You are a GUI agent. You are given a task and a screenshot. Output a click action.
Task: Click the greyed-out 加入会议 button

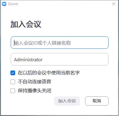[x=67, y=101]
